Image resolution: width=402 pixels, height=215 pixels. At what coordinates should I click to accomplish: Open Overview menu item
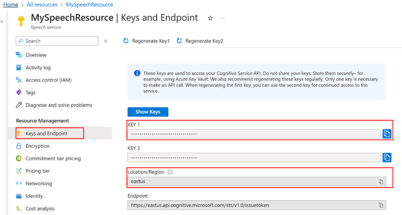click(x=36, y=55)
